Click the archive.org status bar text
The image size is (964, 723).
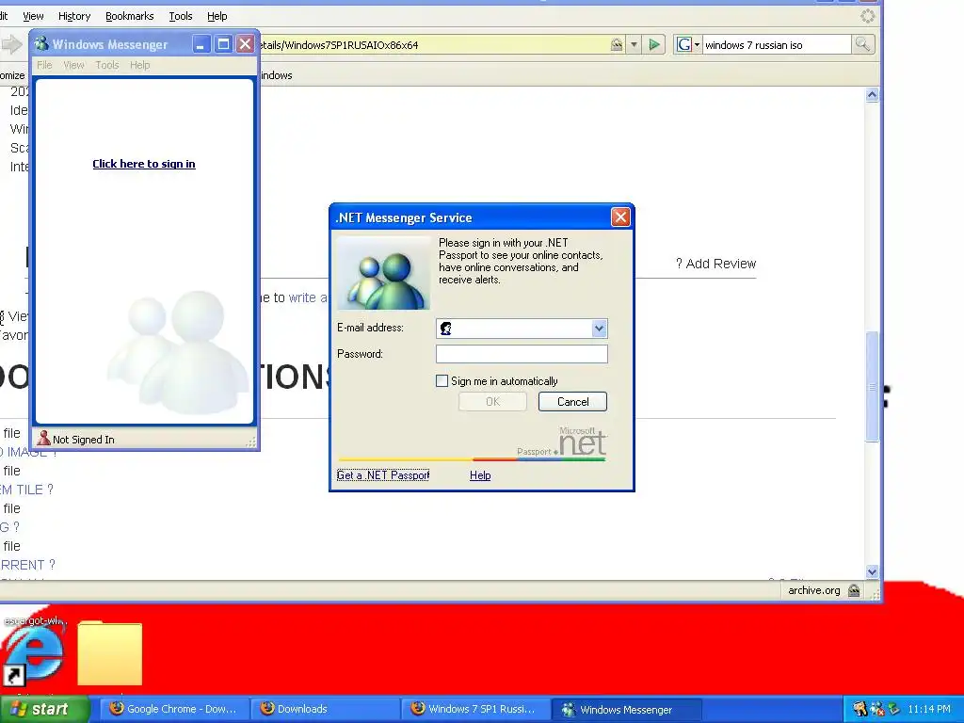point(814,590)
